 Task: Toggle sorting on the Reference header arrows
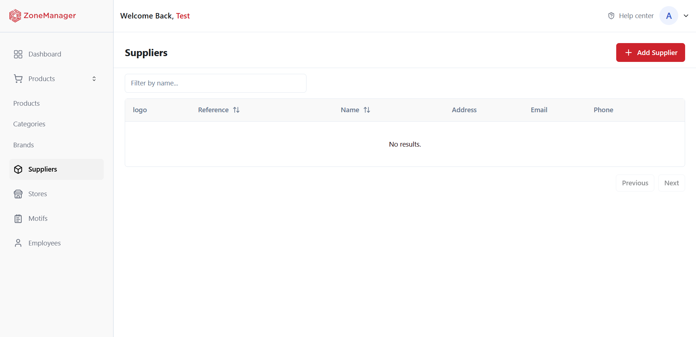236,110
